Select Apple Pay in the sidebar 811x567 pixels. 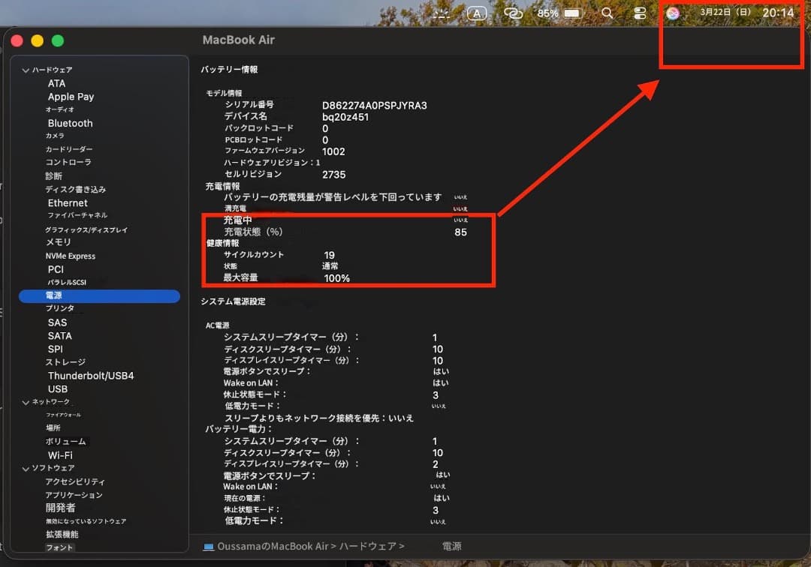tap(71, 97)
